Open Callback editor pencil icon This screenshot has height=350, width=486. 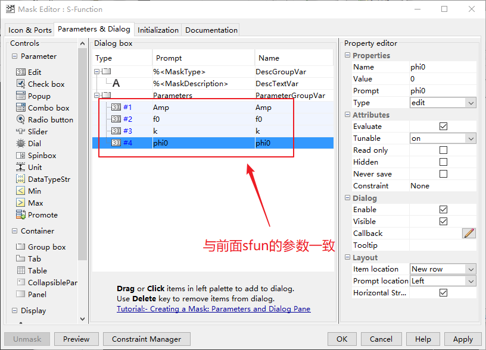(469, 234)
